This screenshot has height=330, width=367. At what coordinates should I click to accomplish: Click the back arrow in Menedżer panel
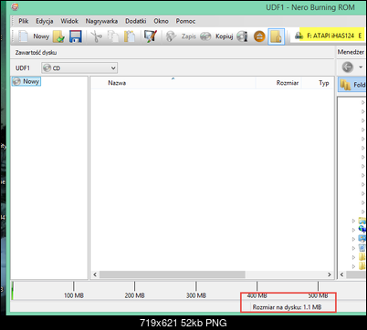coord(348,67)
